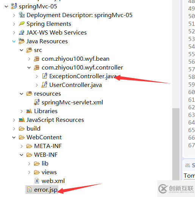Click the springMvc-05 project icon

click(x=14, y=6)
